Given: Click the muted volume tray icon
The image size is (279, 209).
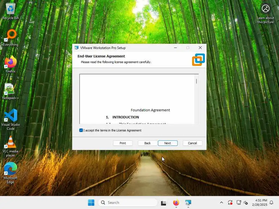Looking at the screenshot, I should [246, 202].
